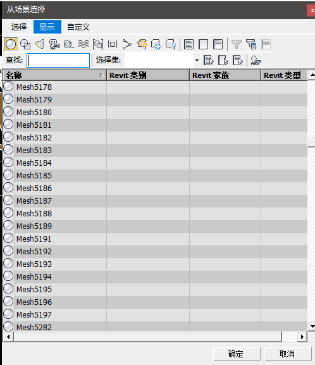
Task: Select Mesh5197 in the list
Action: (34, 315)
